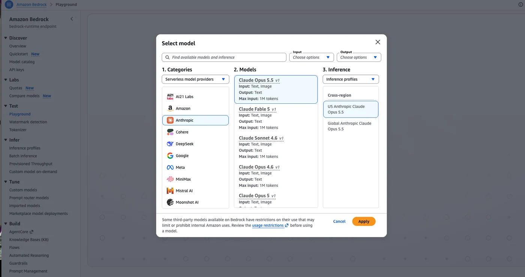Open Guardrails in the sidebar
The width and height of the screenshot is (525, 277).
[x=18, y=263]
